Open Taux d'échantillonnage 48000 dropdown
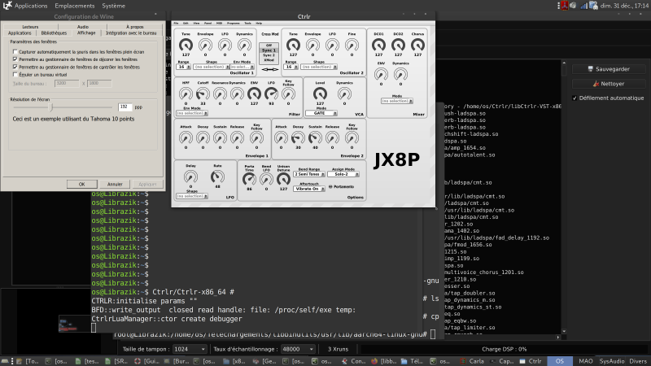The height and width of the screenshot is (366, 651). pyautogui.click(x=298, y=350)
